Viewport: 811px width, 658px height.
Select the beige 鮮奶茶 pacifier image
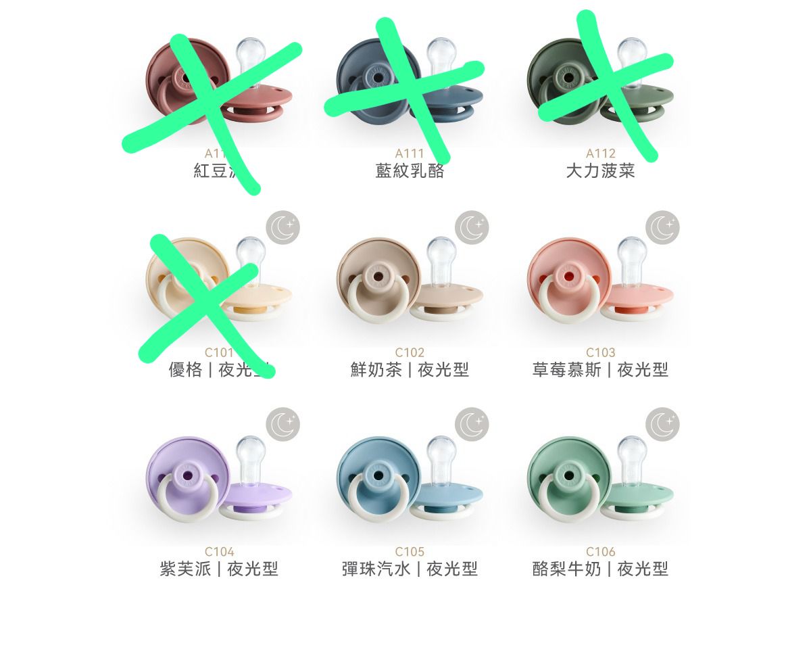(410, 280)
